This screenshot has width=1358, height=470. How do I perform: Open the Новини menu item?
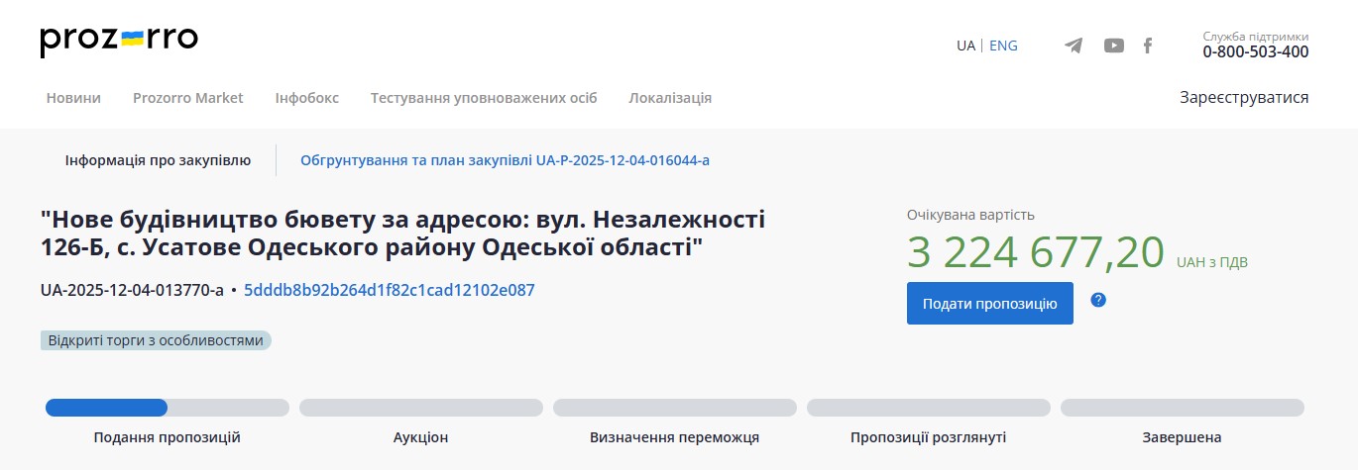(x=73, y=98)
